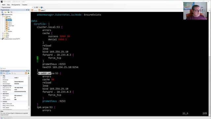This screenshot has height=119, width=211.
Task: Open the Файл menu
Action: tap(4, 5)
